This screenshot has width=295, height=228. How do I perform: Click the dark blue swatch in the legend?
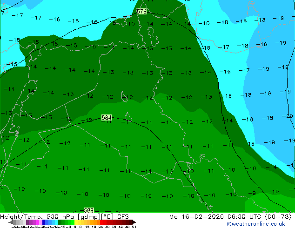pos(44,222)
